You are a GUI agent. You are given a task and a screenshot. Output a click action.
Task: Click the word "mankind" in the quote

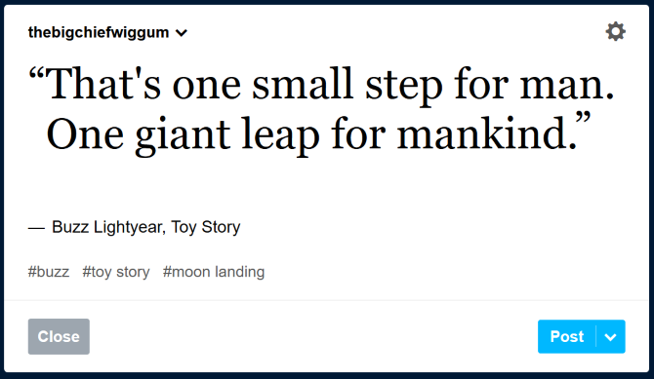click(x=482, y=133)
